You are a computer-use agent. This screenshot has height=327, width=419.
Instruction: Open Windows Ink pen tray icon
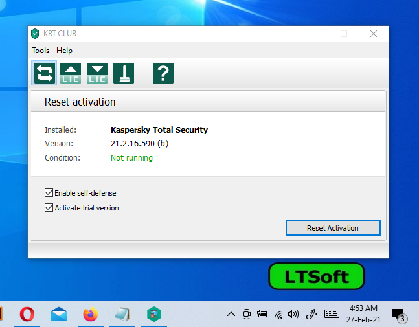coord(311,314)
